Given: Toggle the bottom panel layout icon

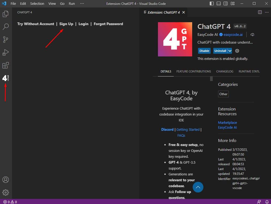Looking at the screenshot, I should (218, 3).
